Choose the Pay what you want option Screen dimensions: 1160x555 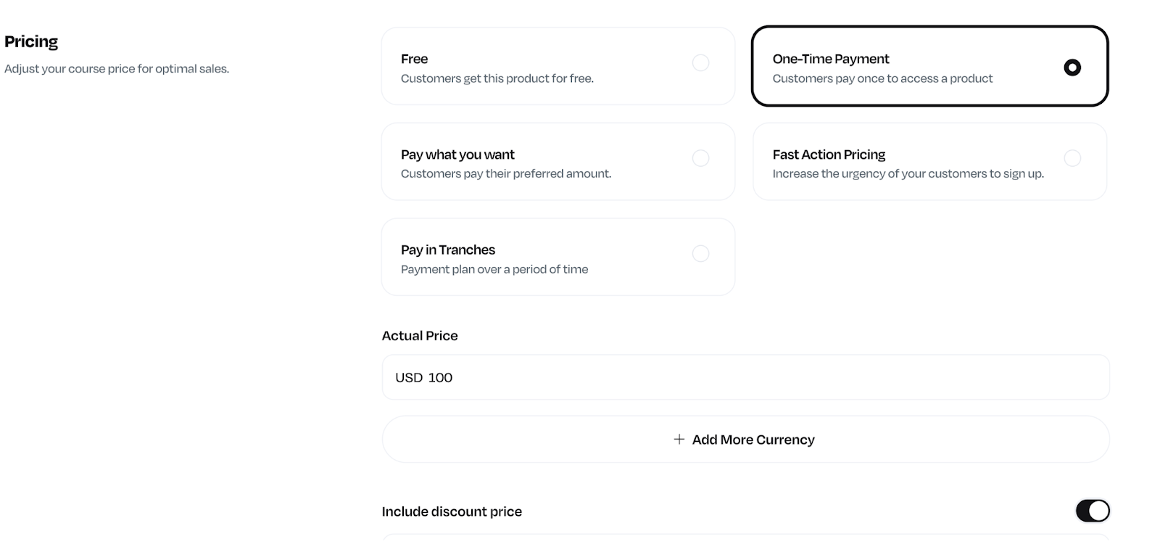[700, 157]
